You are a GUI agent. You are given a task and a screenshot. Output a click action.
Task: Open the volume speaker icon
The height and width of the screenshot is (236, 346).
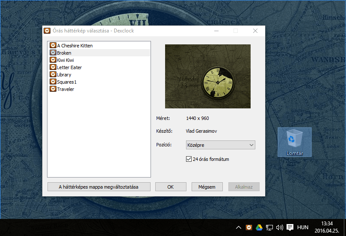point(280,227)
